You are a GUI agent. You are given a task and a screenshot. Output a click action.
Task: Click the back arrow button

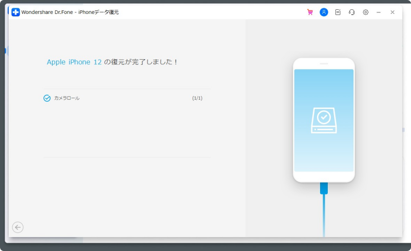[18, 227]
